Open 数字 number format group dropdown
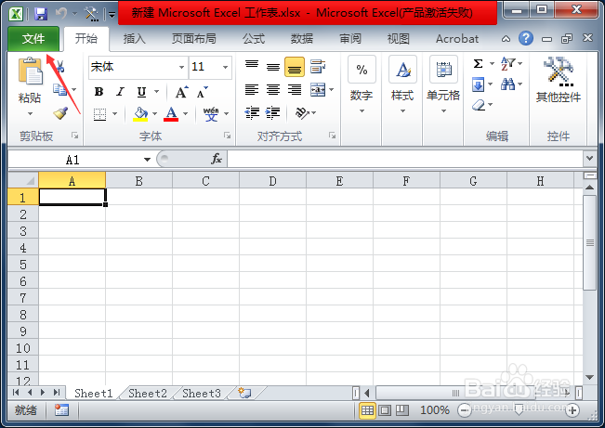 click(362, 111)
